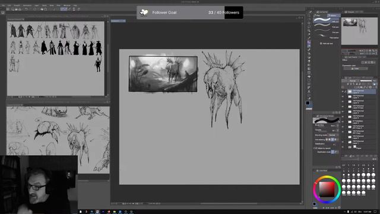
Task: Close the canvas document tab
Action: [x=124, y=21]
